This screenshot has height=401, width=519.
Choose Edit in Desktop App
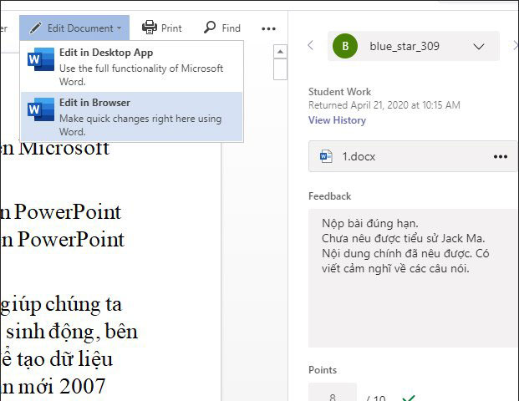click(132, 66)
